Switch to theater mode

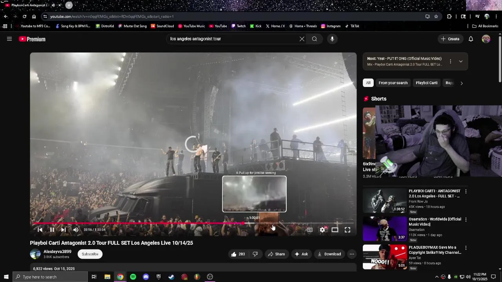[335, 230]
